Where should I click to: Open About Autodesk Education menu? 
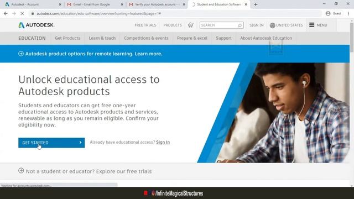(x=266, y=38)
